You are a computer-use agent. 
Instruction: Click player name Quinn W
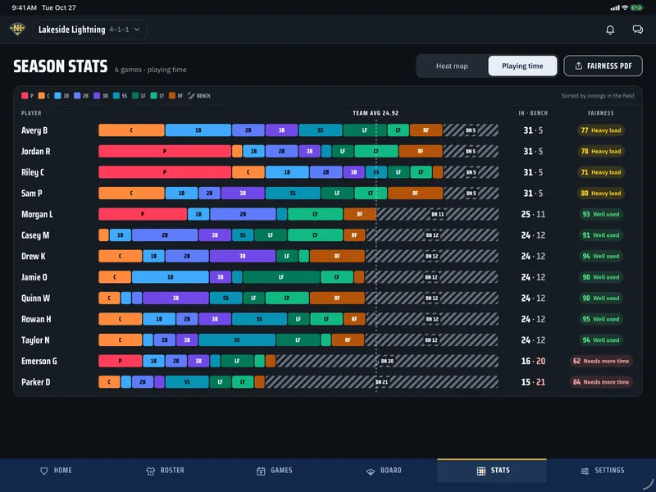click(x=35, y=298)
